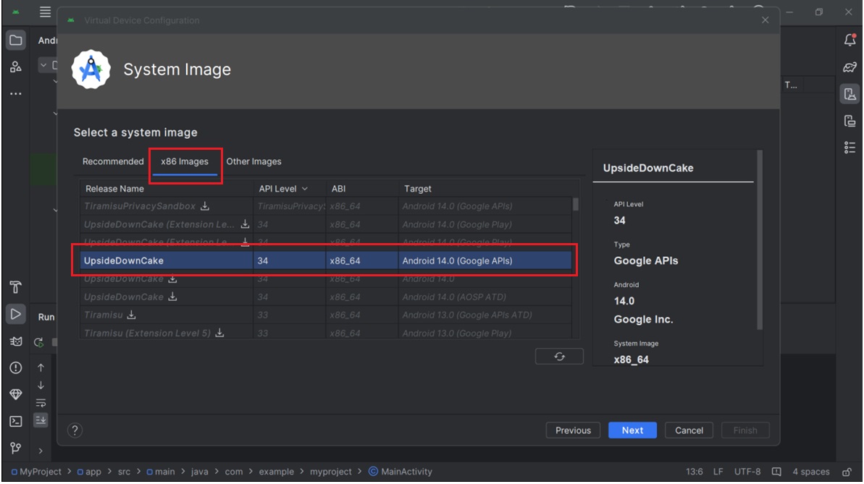
Task: Click the Next button
Action: 632,430
